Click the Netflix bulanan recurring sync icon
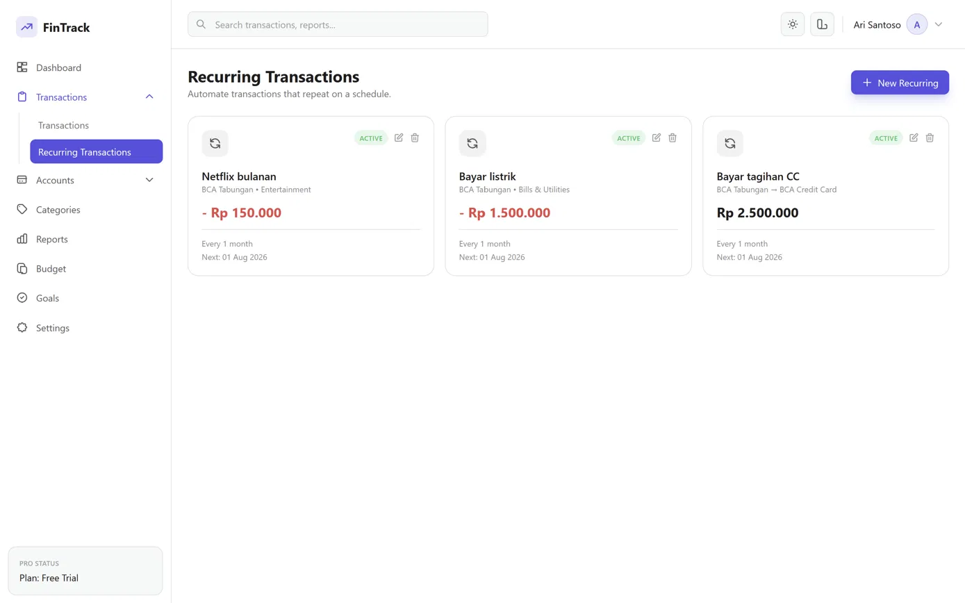 click(215, 143)
